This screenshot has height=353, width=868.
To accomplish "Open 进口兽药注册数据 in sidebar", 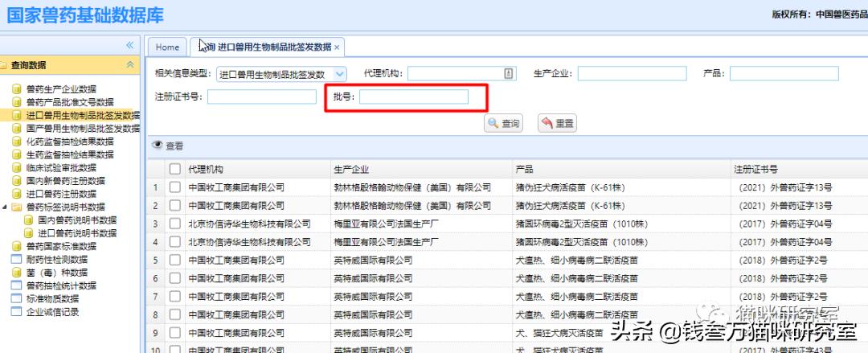I will pyautogui.click(x=61, y=194).
